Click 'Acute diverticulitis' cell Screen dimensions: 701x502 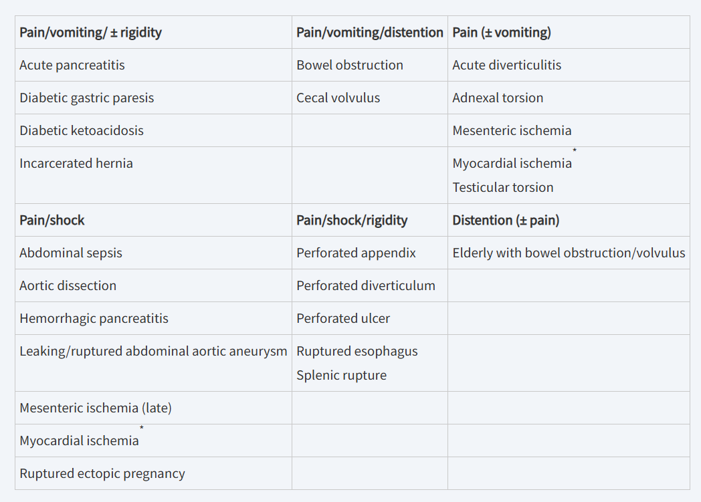point(569,65)
